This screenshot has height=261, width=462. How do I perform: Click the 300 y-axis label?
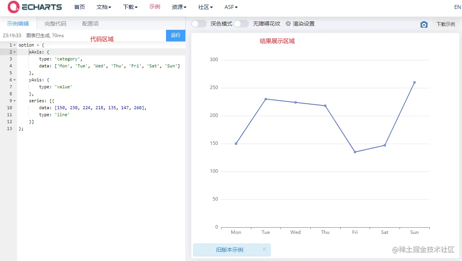214,59
